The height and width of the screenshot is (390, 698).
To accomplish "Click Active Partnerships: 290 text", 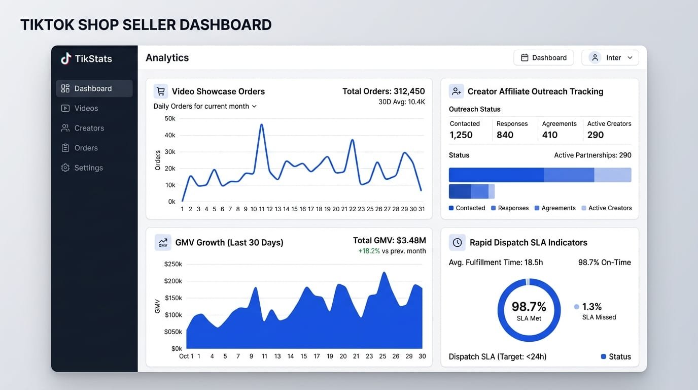I will 592,155.
